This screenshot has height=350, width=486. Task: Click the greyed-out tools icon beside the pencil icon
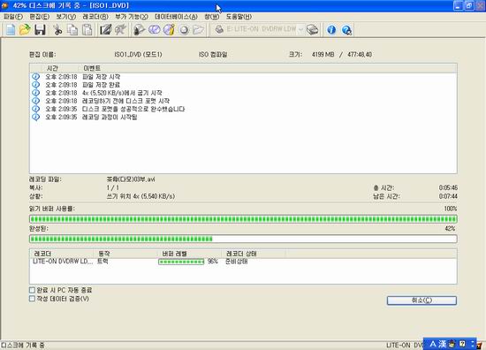point(120,30)
